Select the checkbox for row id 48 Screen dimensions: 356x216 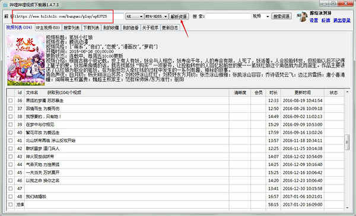tap(11, 196)
